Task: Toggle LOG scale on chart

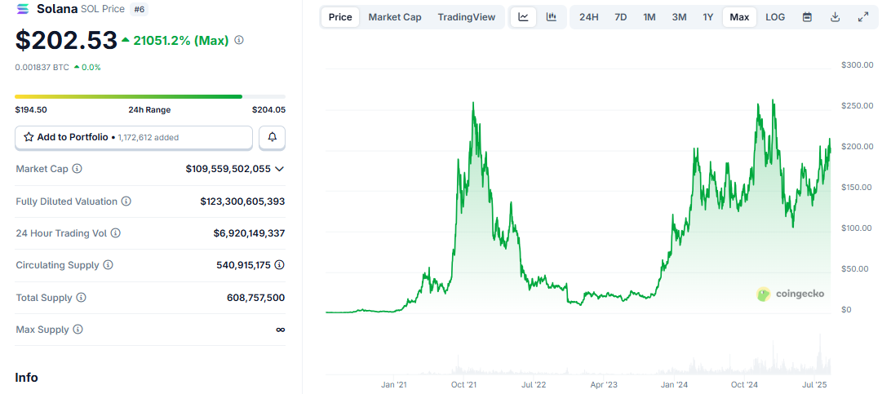Action: (x=775, y=17)
